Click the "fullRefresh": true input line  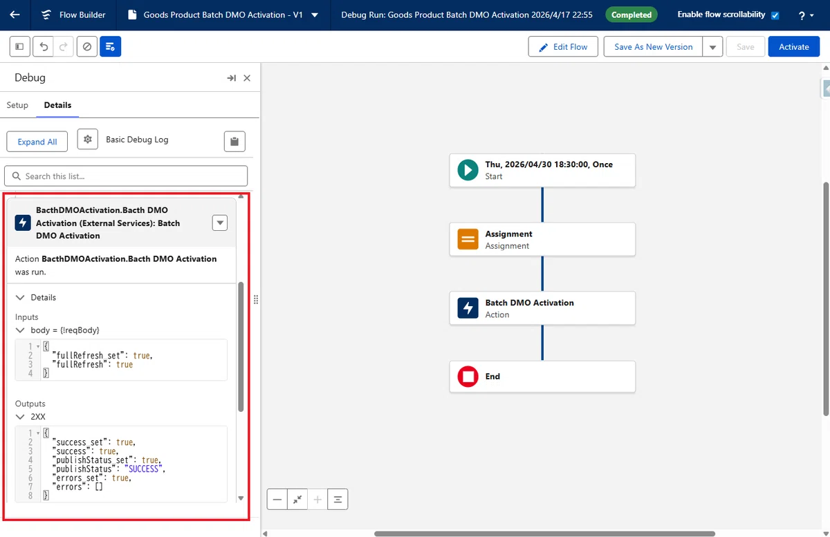click(92, 364)
